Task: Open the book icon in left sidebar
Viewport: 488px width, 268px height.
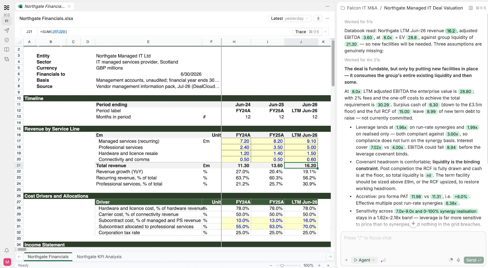Action: 7,49
